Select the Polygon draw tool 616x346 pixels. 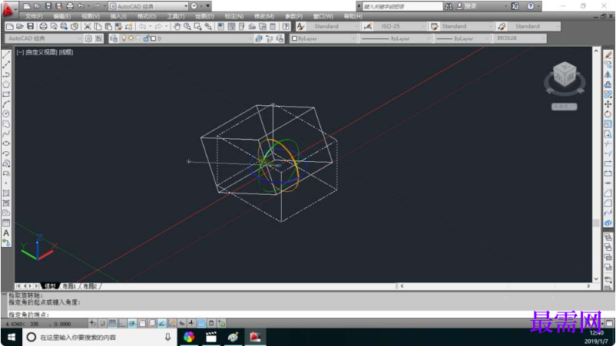pos(6,84)
